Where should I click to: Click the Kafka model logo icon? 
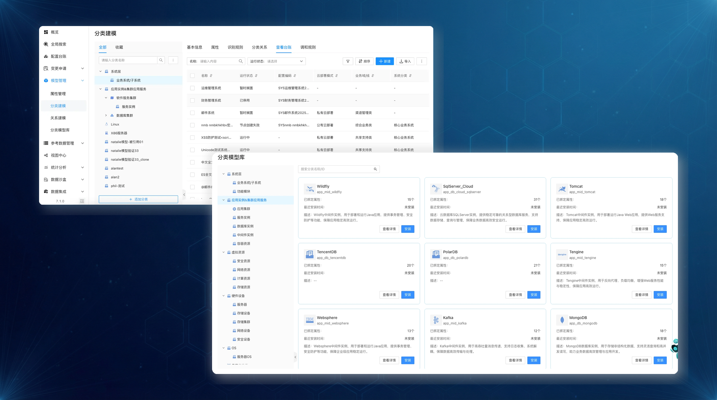coord(436,320)
